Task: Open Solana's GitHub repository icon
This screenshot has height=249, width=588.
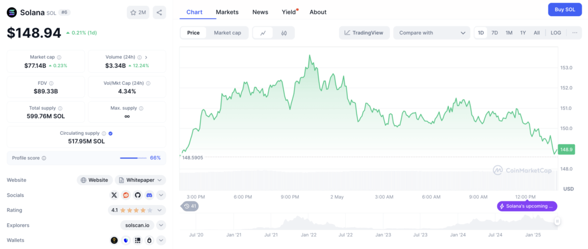Action: tap(138, 195)
